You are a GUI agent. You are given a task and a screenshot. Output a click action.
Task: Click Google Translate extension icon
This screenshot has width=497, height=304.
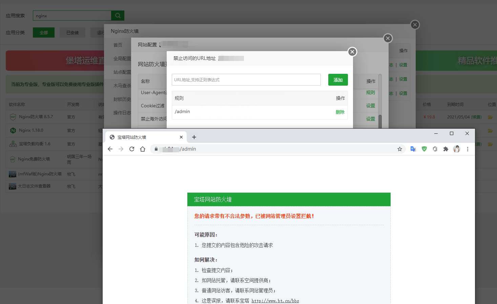tap(413, 149)
